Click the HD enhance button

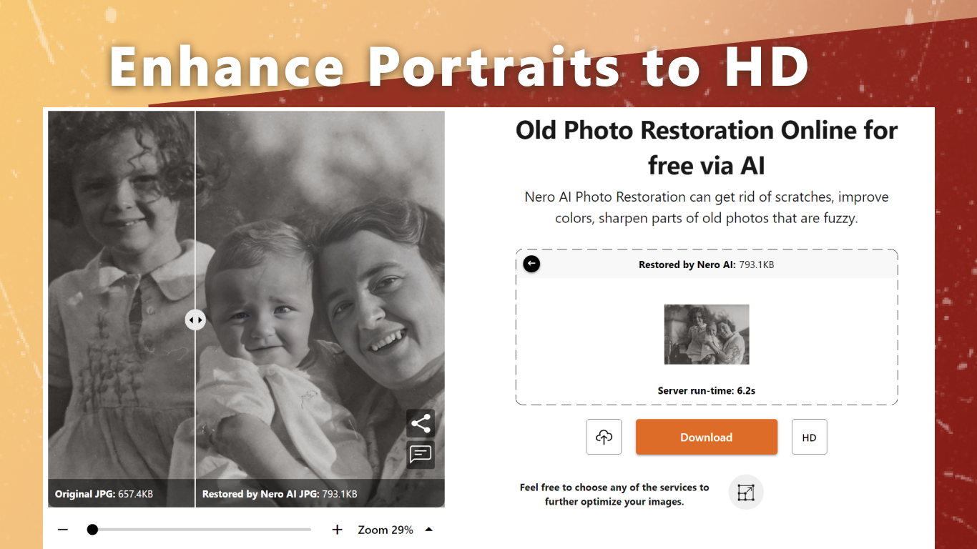(x=810, y=437)
